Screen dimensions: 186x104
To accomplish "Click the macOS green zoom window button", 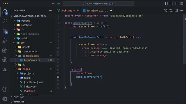I will pyautogui.click(x=7, y=3).
